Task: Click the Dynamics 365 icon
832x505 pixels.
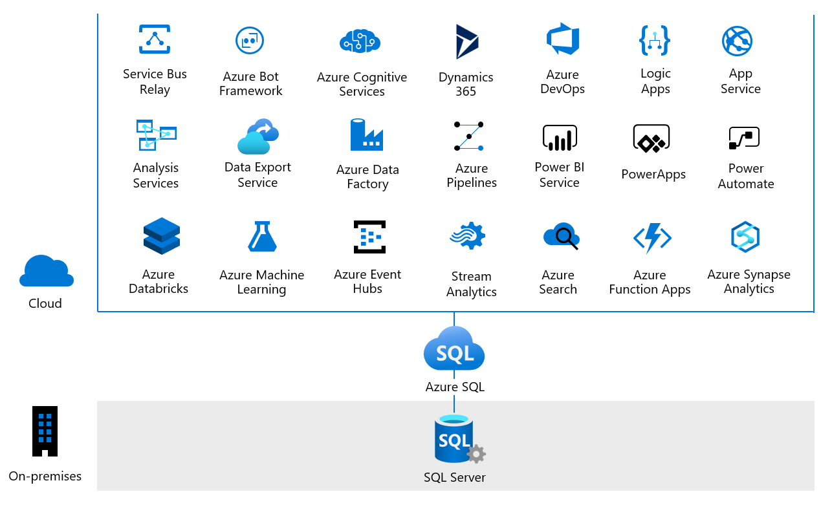Action: click(466, 42)
